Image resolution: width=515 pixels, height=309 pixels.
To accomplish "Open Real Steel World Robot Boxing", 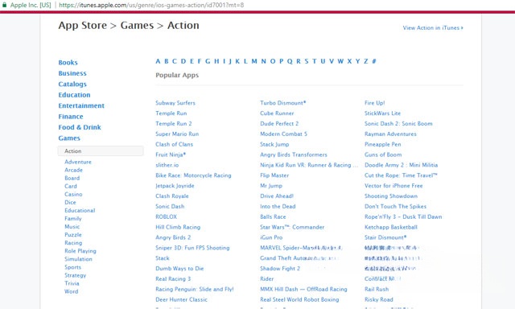I will click(299, 299).
